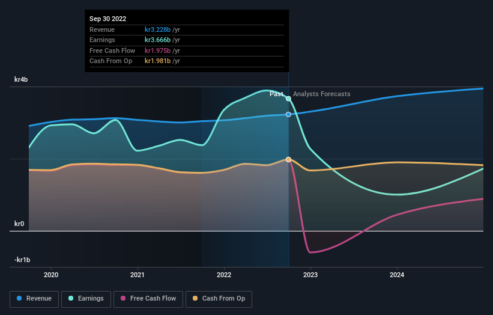
Task: Toggle the Revenue legend series
Action: [34, 299]
